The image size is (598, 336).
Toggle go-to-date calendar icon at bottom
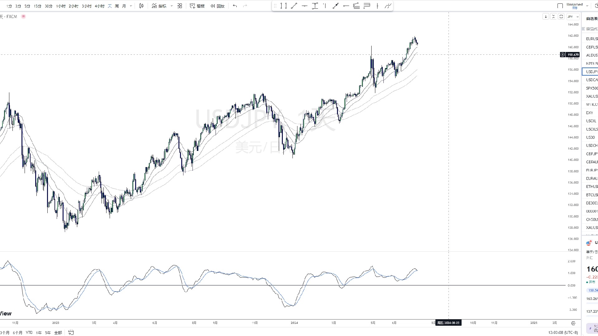tap(71, 332)
